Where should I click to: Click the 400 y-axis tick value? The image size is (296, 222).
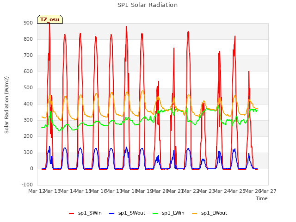pyautogui.click(x=28, y=104)
